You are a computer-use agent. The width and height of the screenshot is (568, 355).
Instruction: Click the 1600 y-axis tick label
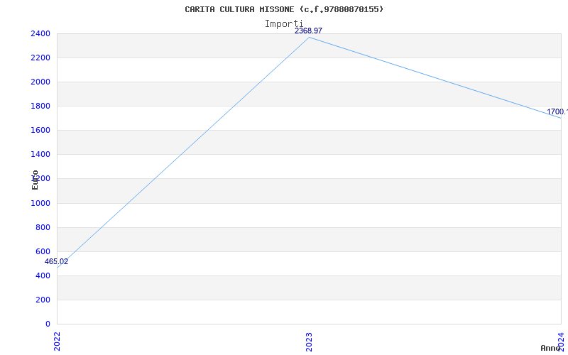[40, 131]
